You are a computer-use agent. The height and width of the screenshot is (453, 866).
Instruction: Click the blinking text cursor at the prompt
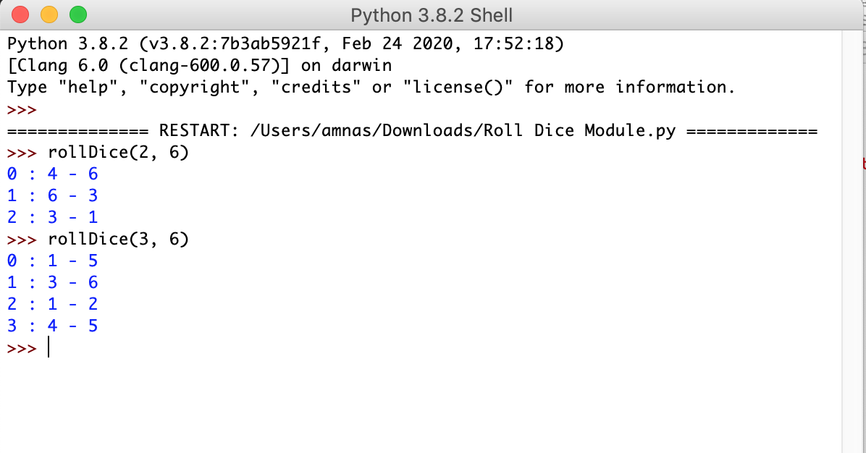48,347
